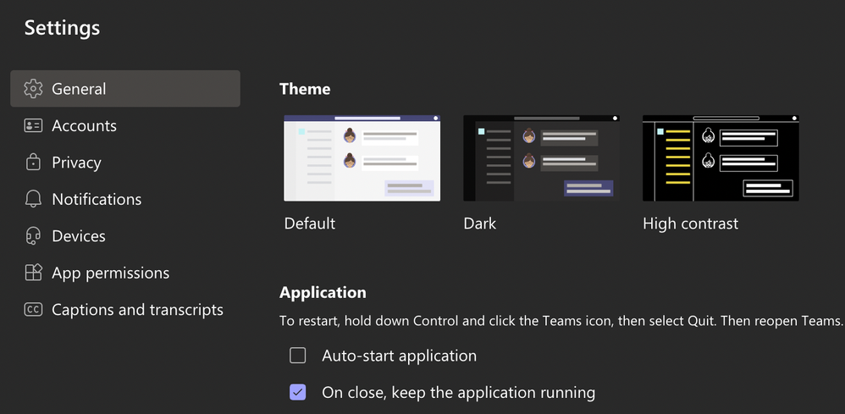The height and width of the screenshot is (414, 845).
Task: Click the General gear icon
Action: pyautogui.click(x=33, y=88)
